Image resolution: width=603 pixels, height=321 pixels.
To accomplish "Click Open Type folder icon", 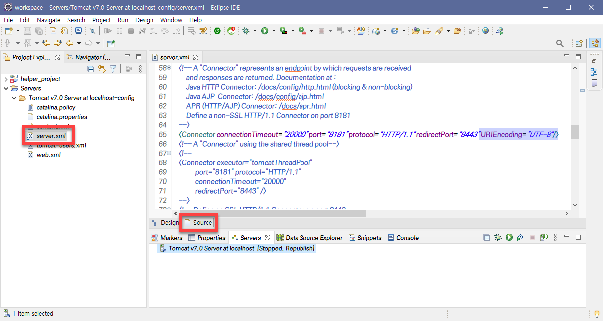I will tap(416, 31).
